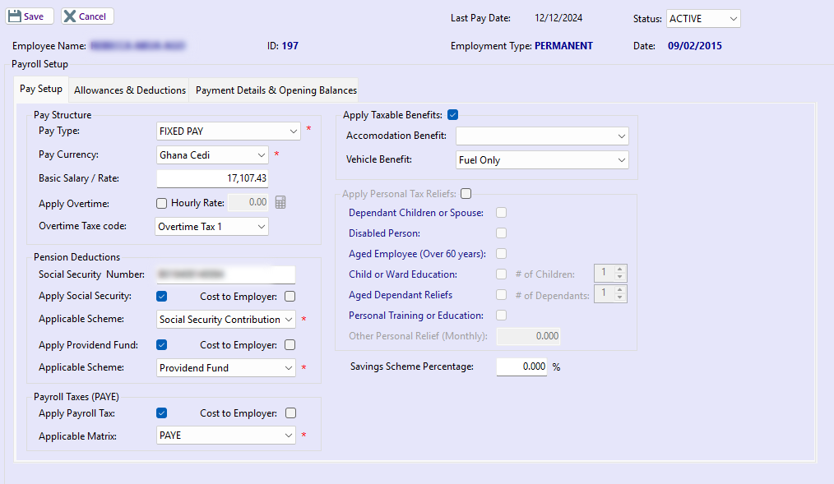
Task: Open Payment Details & Opening Balances tab
Action: click(x=276, y=90)
